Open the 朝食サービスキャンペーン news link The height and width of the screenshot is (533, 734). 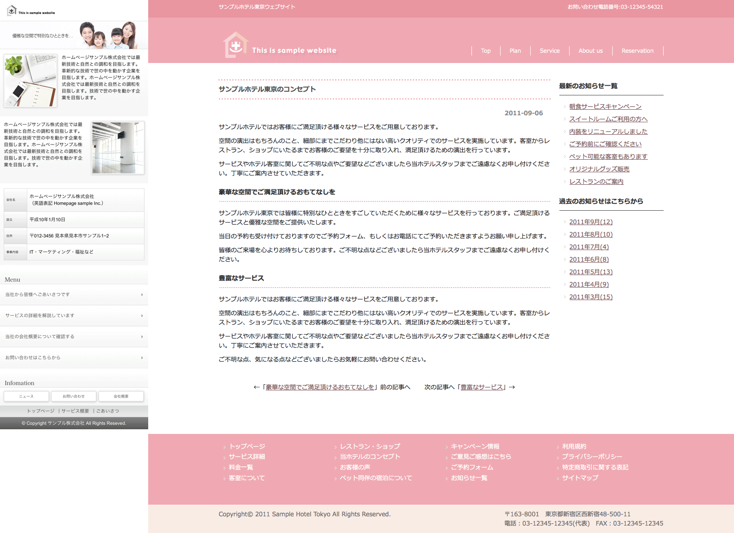pyautogui.click(x=605, y=107)
